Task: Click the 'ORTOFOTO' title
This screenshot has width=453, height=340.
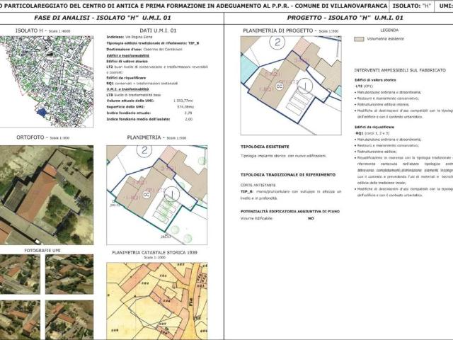Action: [x=30, y=137]
